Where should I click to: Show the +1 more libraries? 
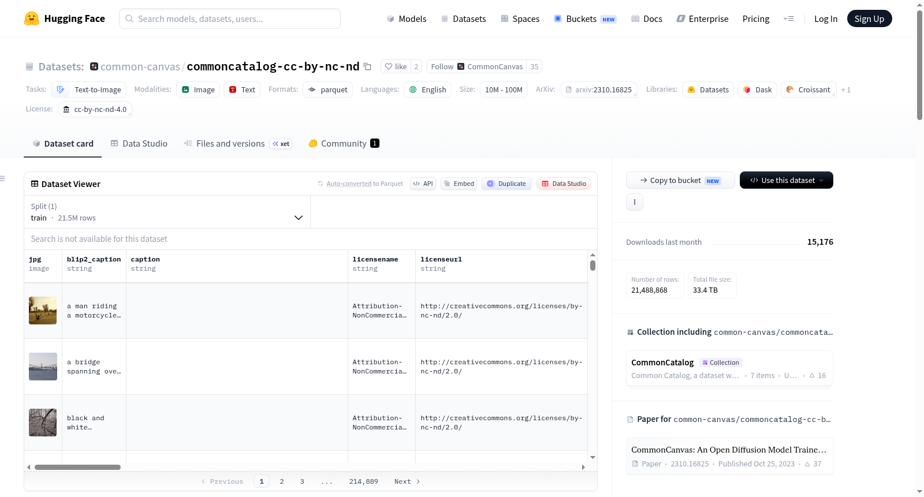click(845, 89)
